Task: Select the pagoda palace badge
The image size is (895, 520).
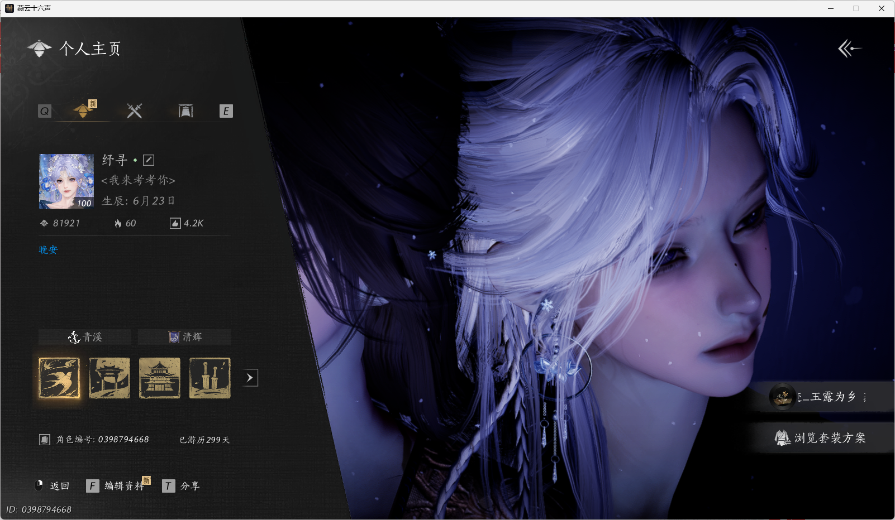Action: [x=160, y=378]
